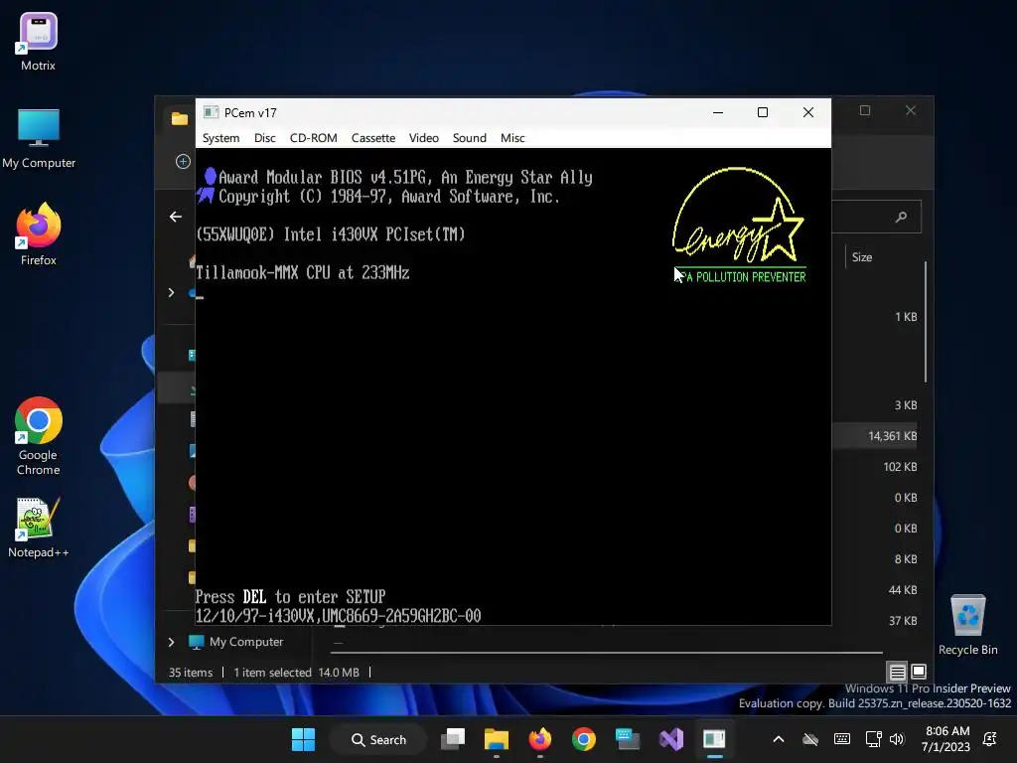
Task: Click the touch keyboard tray icon
Action: (x=842, y=739)
